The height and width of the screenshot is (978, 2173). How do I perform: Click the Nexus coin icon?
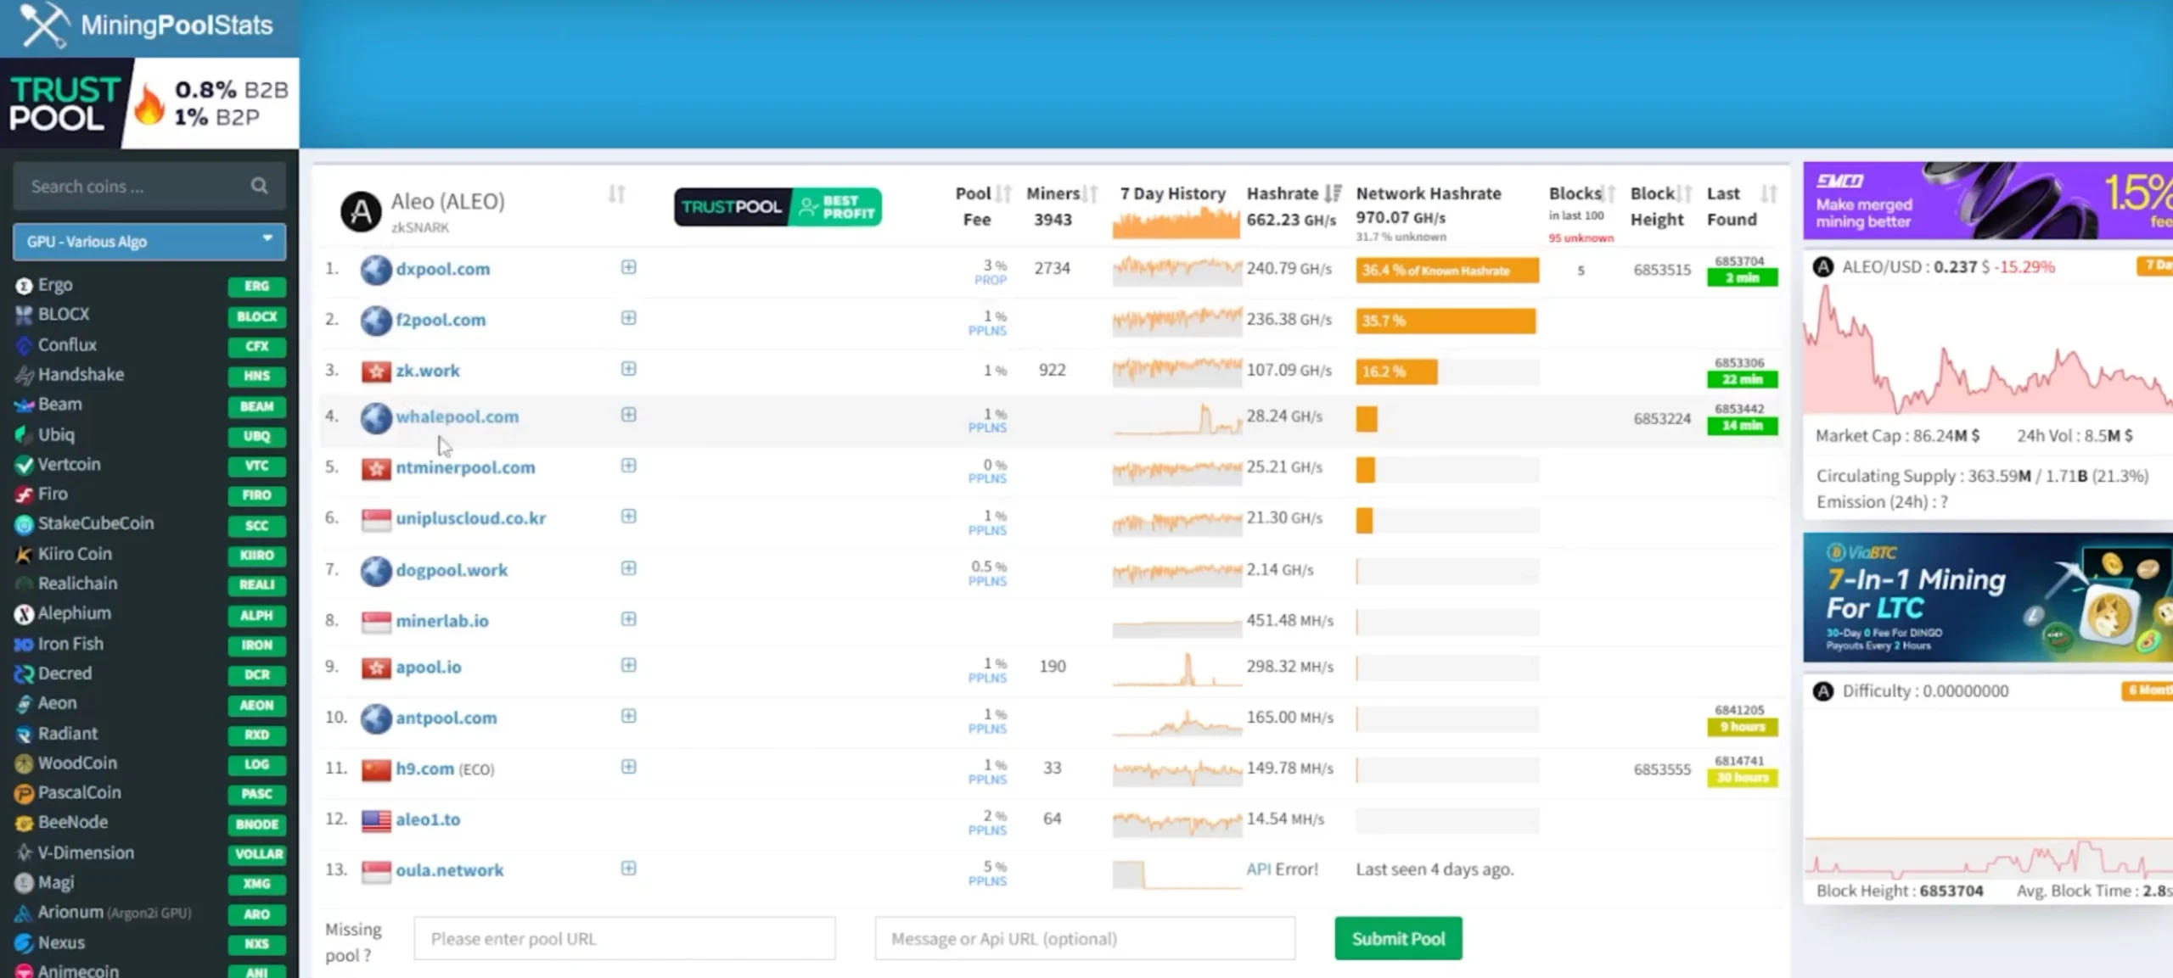coord(24,943)
